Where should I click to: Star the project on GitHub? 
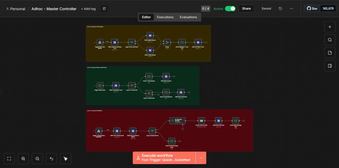[312, 8]
